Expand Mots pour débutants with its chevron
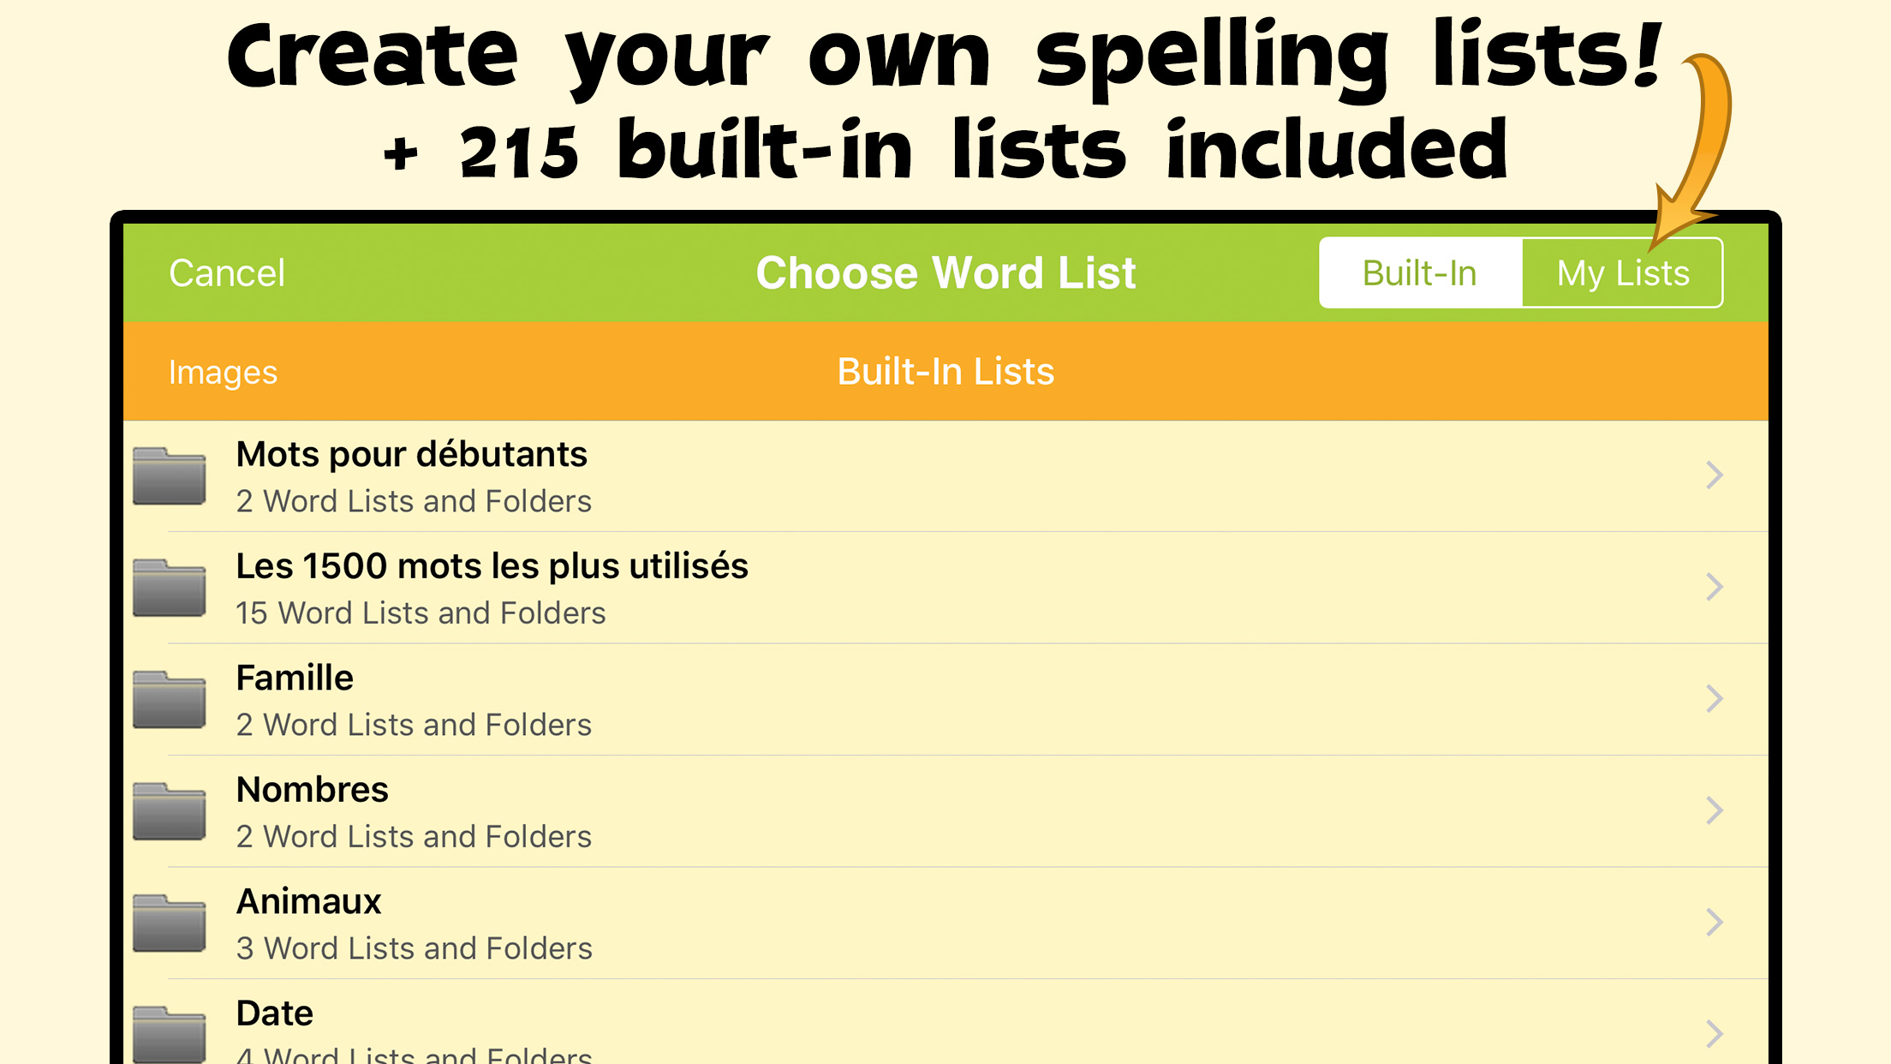Viewport: 1891px width, 1064px height. pyautogui.click(x=1714, y=475)
